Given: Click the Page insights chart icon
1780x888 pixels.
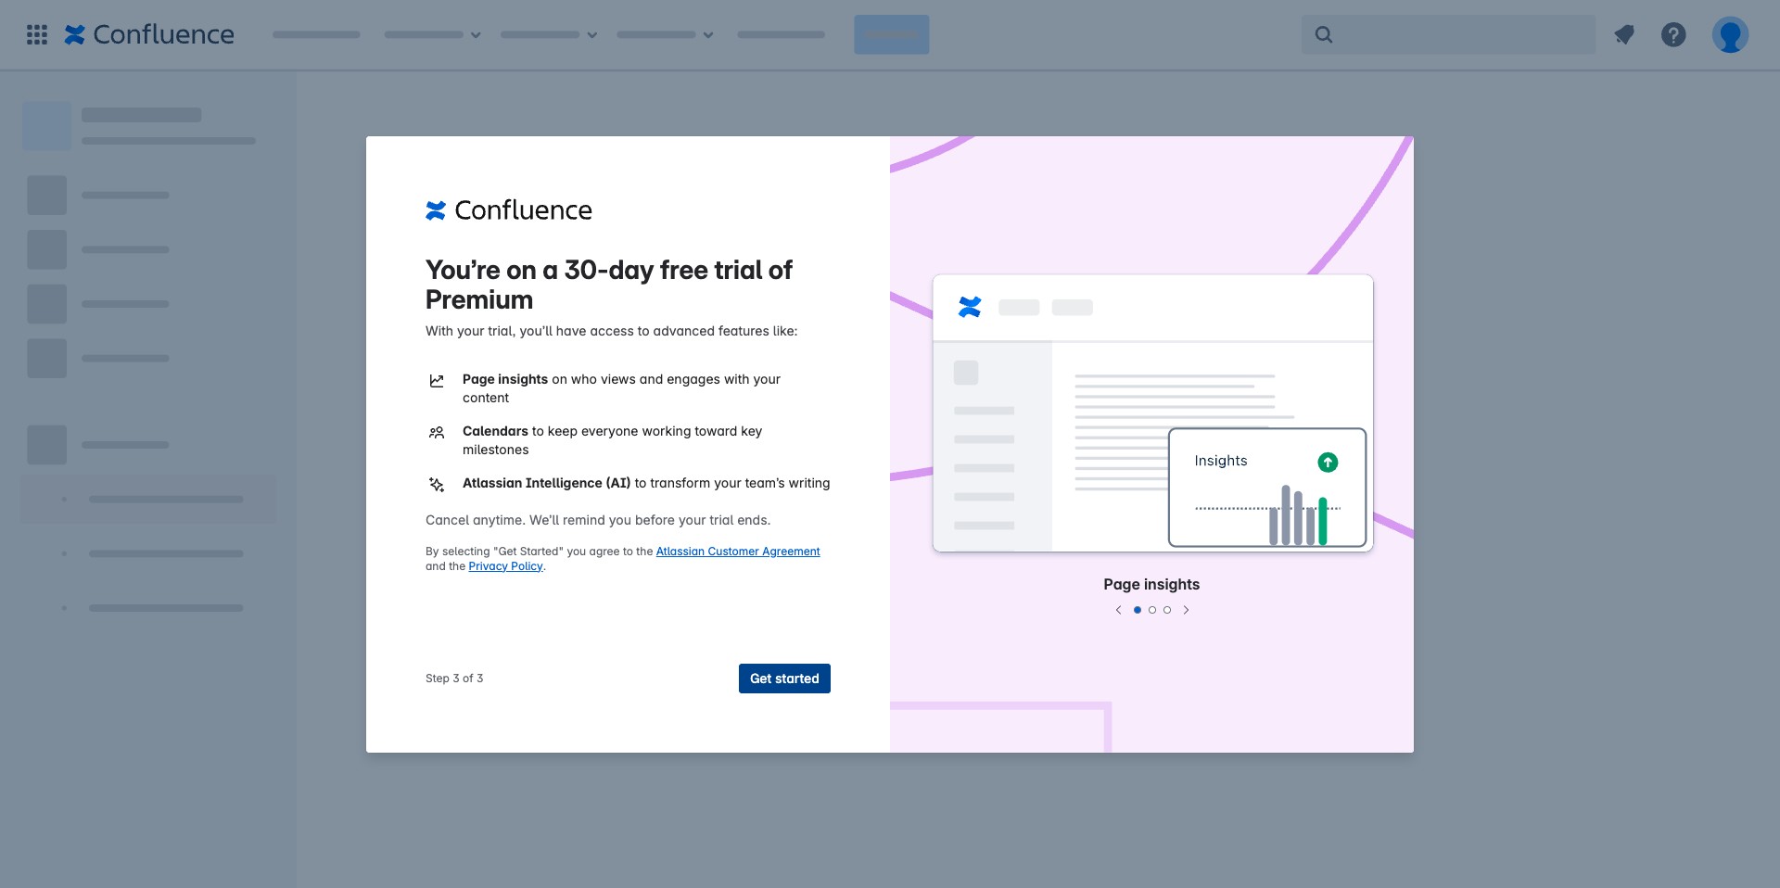Looking at the screenshot, I should (x=437, y=380).
